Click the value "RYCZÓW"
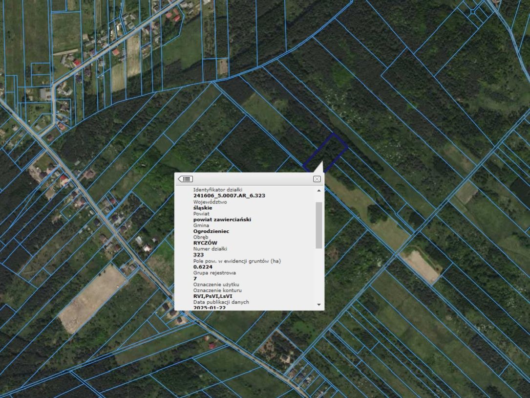This screenshot has height=398, width=530. pyautogui.click(x=205, y=243)
